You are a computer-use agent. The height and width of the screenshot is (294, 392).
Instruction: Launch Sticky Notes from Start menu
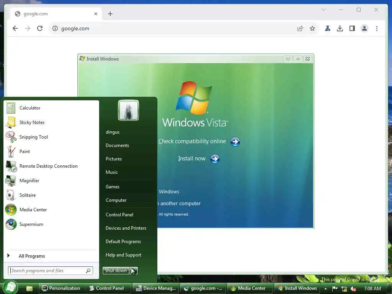51,122
